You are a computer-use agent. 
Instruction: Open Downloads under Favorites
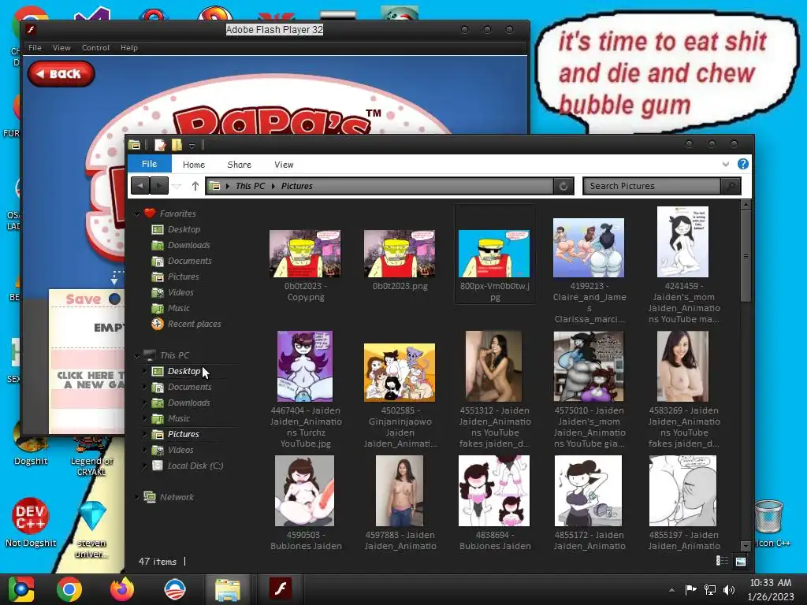click(x=189, y=246)
